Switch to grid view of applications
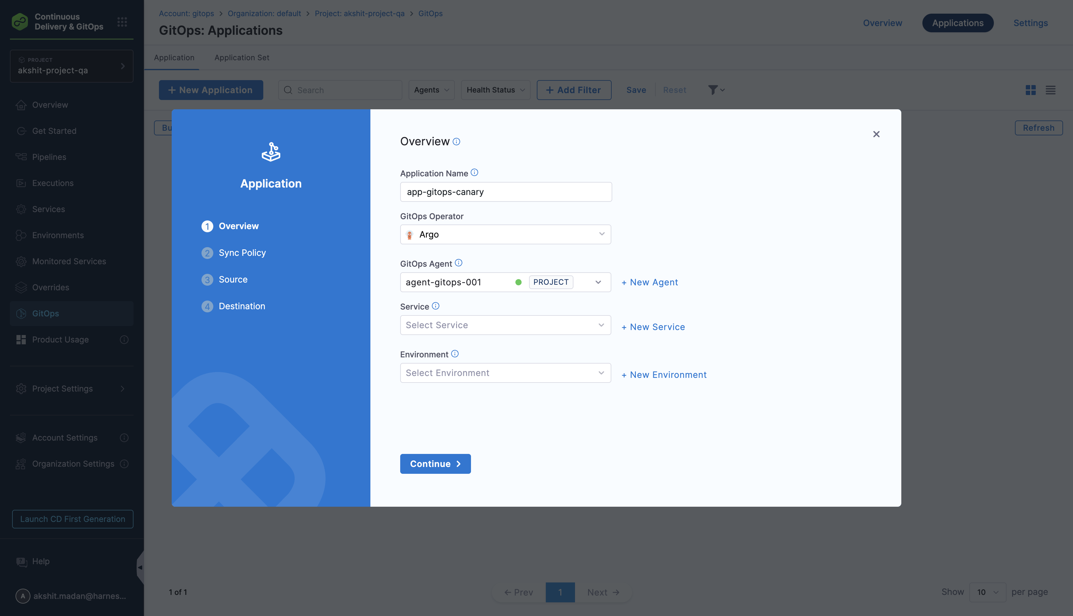Viewport: 1073px width, 616px height. click(1031, 90)
